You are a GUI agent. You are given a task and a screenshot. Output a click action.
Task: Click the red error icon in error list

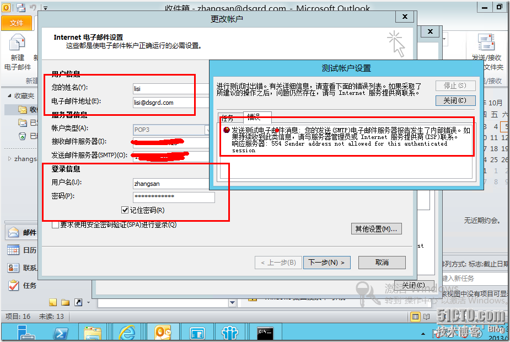point(227,130)
